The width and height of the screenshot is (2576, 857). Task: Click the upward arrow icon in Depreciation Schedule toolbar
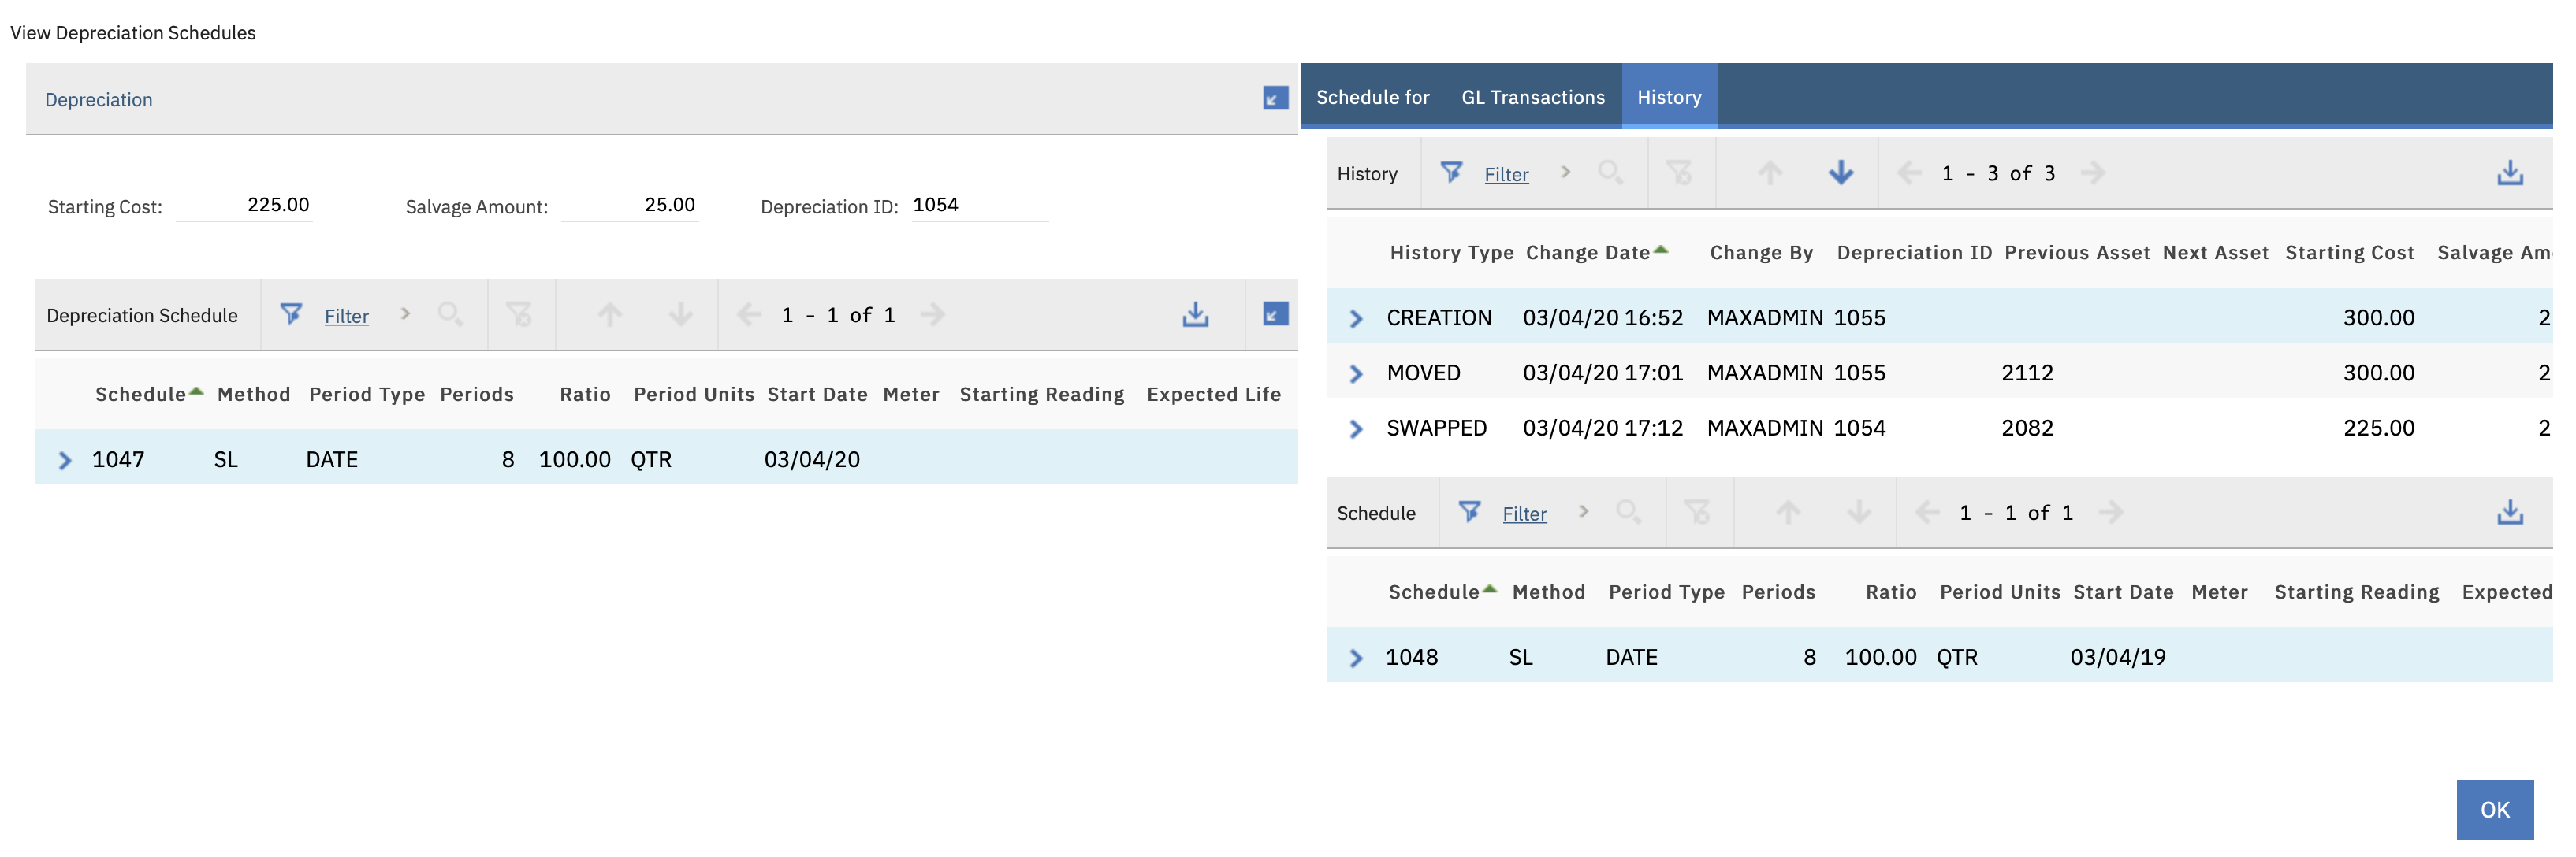610,314
